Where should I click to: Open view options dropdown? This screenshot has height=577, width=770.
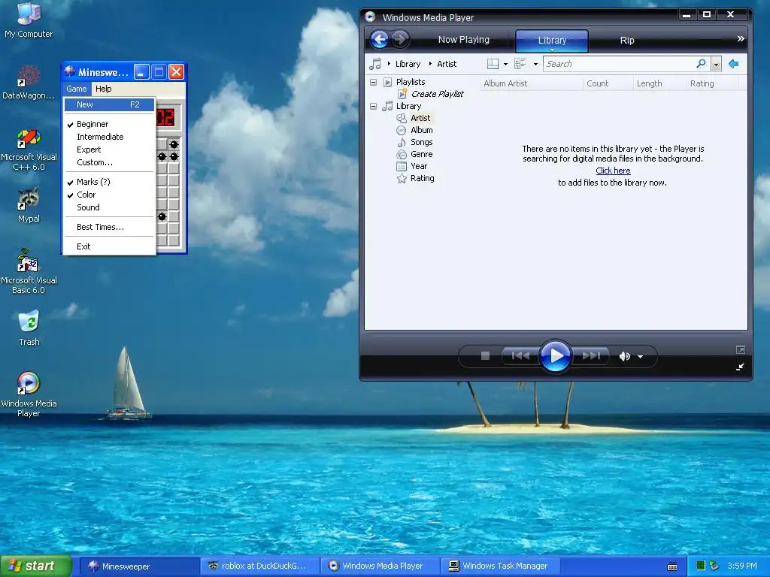coord(535,64)
